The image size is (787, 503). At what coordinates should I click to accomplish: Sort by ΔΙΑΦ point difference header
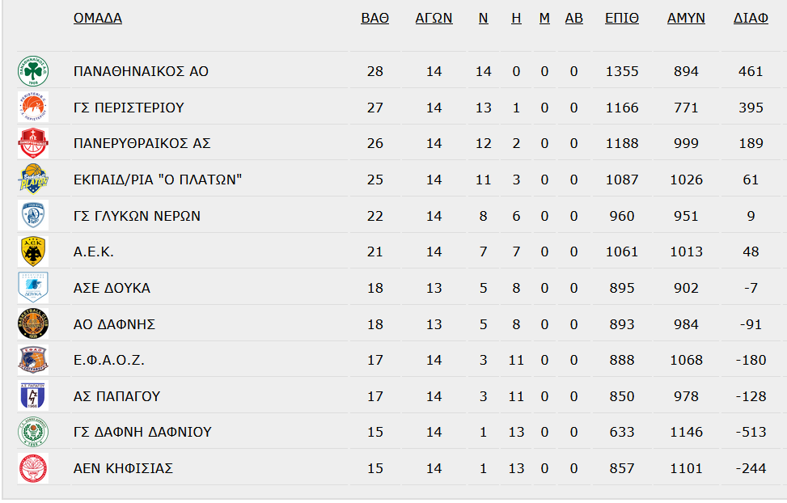[751, 18]
